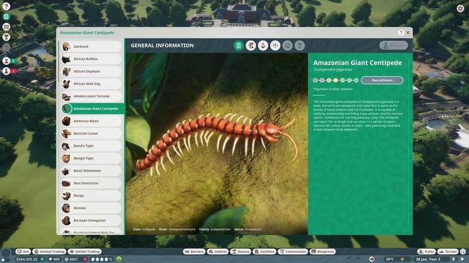This screenshot has height=263, width=469.
Task: Open the Blueprints menu
Action: 323,252
